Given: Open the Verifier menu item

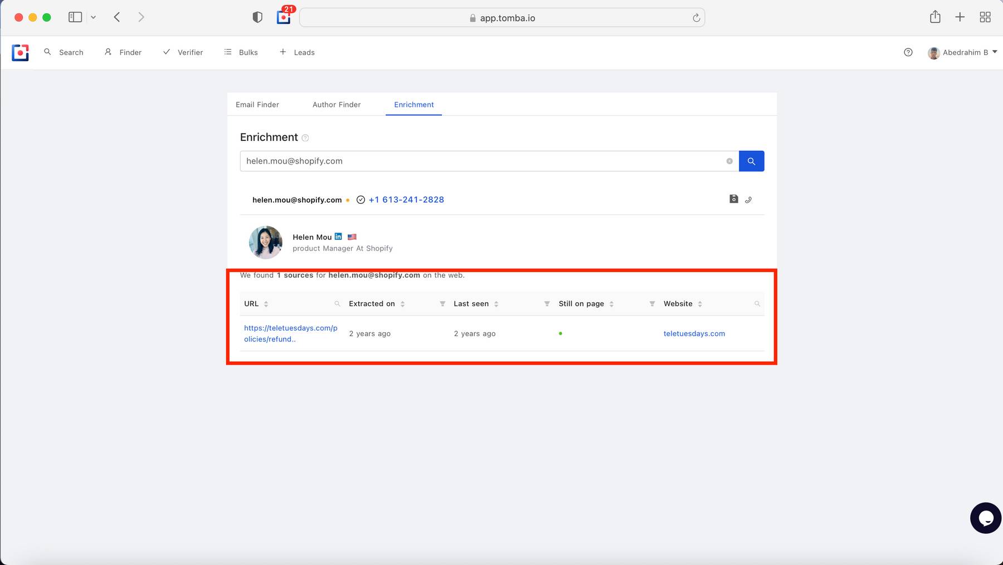Looking at the screenshot, I should [183, 52].
